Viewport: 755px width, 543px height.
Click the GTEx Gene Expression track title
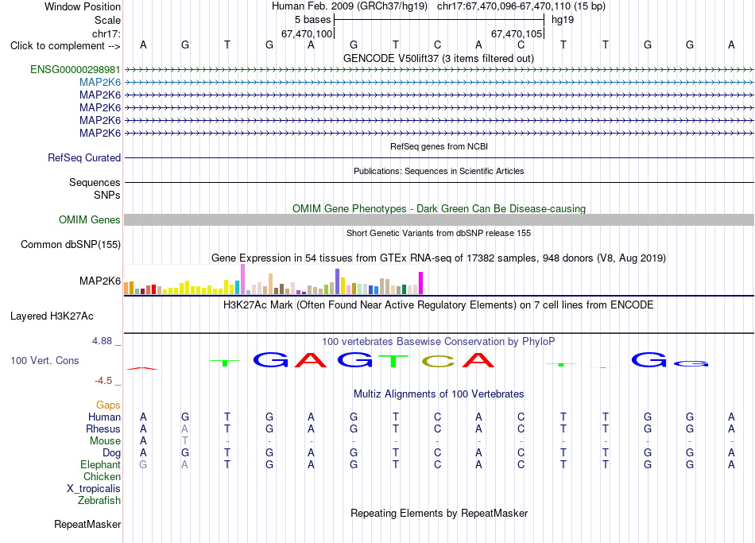(x=439, y=258)
